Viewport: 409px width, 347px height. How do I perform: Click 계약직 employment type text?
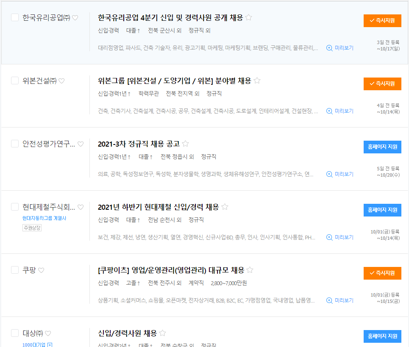coord(196,283)
